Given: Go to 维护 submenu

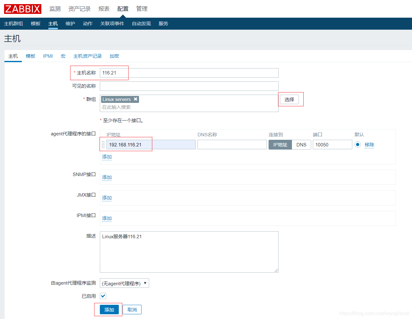Looking at the screenshot, I should 70,24.
